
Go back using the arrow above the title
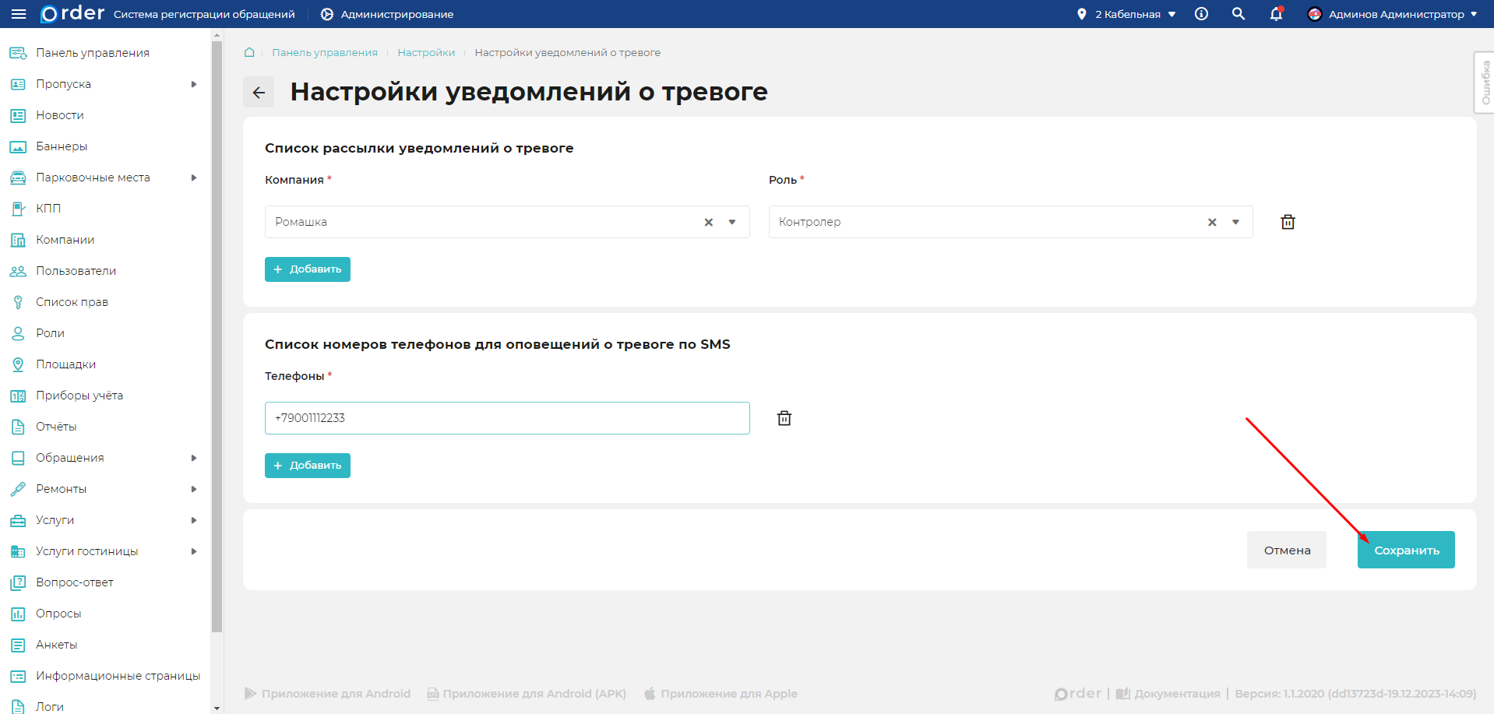[259, 92]
